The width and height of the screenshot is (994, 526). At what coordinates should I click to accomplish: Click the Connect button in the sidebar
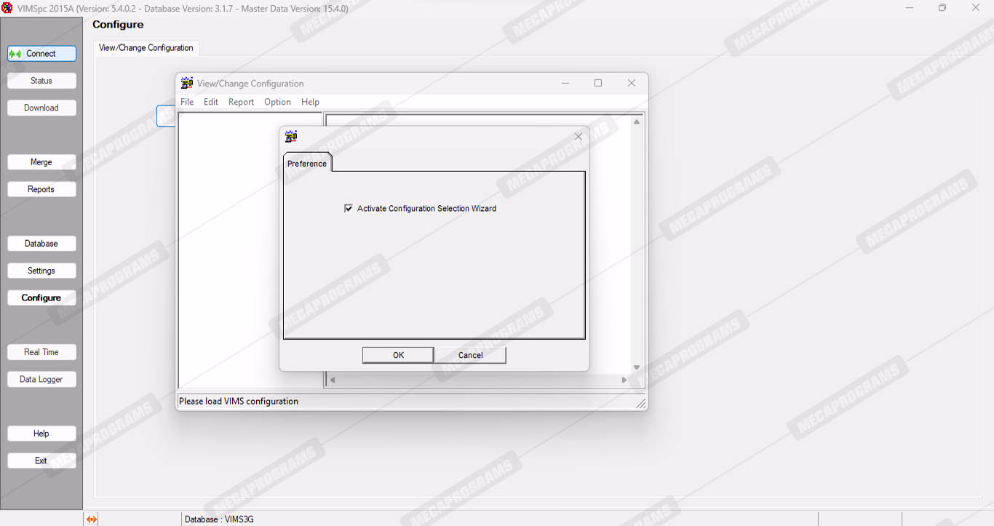[41, 54]
